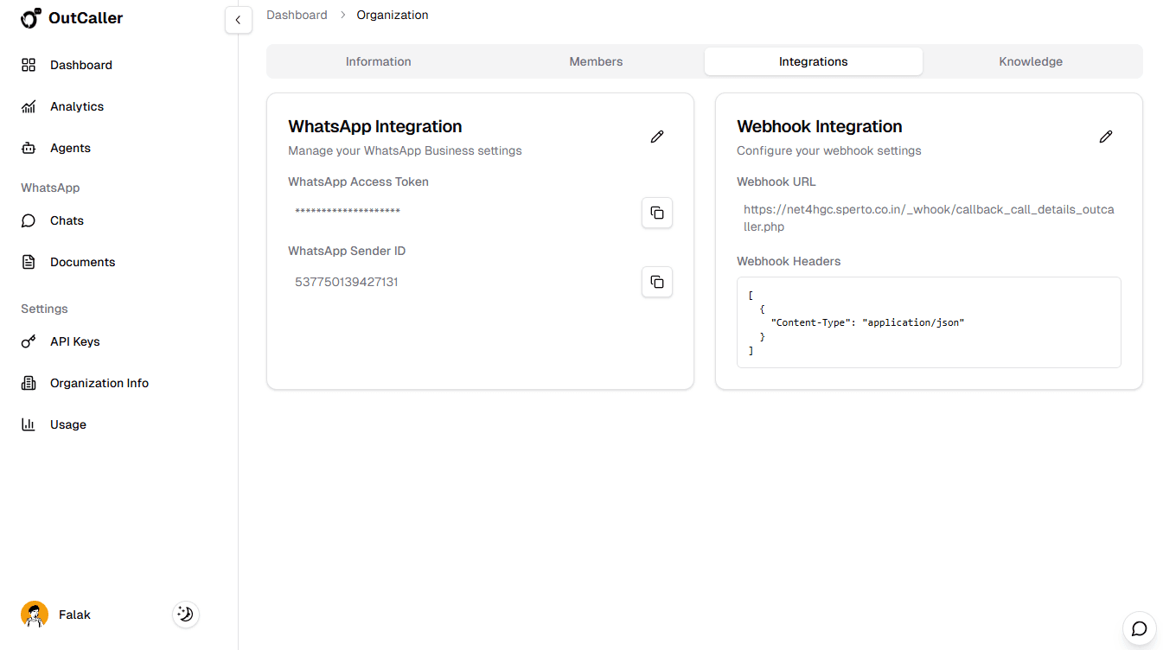Screen dimensions: 1163x650
Task: Navigate to Dashboard via breadcrumb
Action: point(297,14)
